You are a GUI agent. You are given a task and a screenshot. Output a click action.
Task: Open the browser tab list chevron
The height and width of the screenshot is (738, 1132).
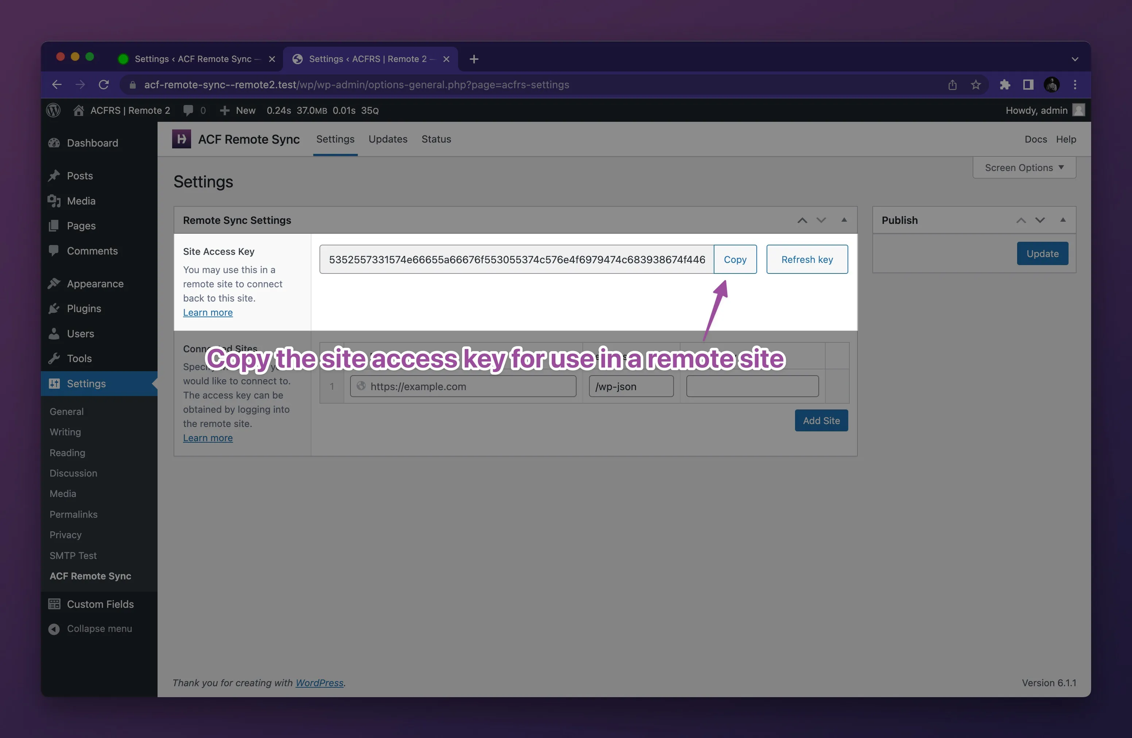click(x=1074, y=59)
